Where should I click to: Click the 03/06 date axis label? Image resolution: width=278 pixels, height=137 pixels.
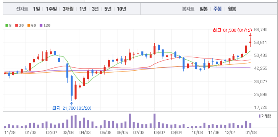[68, 132]
